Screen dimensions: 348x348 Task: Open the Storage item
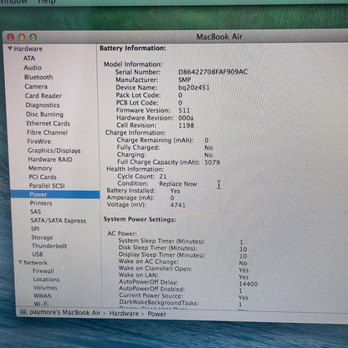[x=42, y=238]
